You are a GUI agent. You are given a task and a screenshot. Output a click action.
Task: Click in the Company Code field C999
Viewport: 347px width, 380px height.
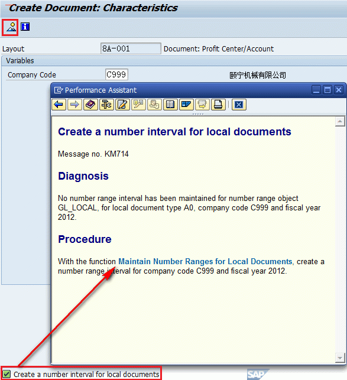pos(116,74)
